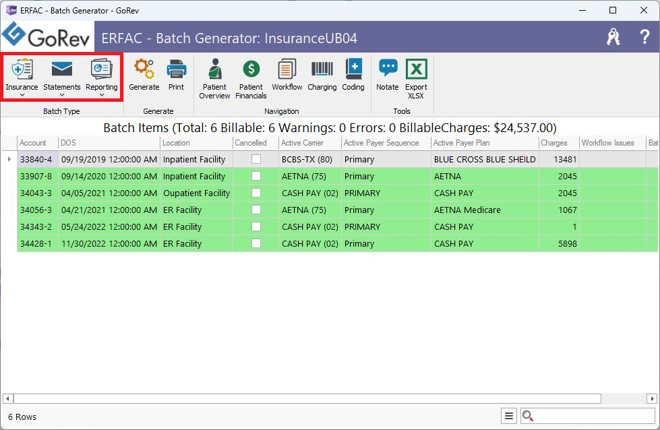Sort by Active Payer Sequence header
The height and width of the screenshot is (430, 660).
(x=386, y=143)
